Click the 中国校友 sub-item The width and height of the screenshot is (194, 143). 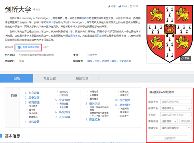pyautogui.click(x=124, y=95)
